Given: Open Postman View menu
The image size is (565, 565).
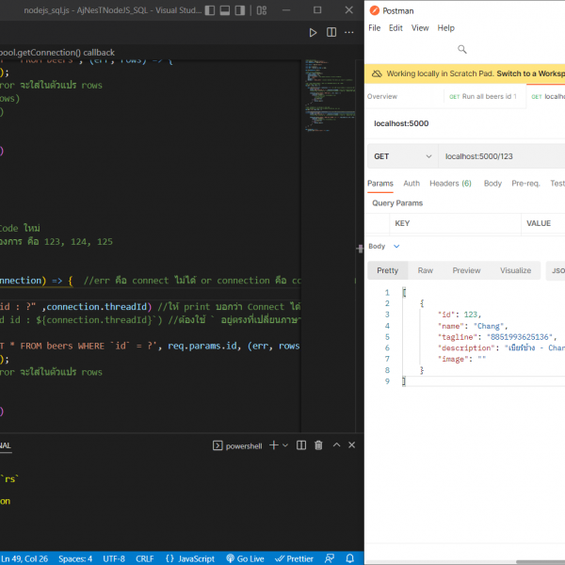Looking at the screenshot, I should (x=420, y=28).
